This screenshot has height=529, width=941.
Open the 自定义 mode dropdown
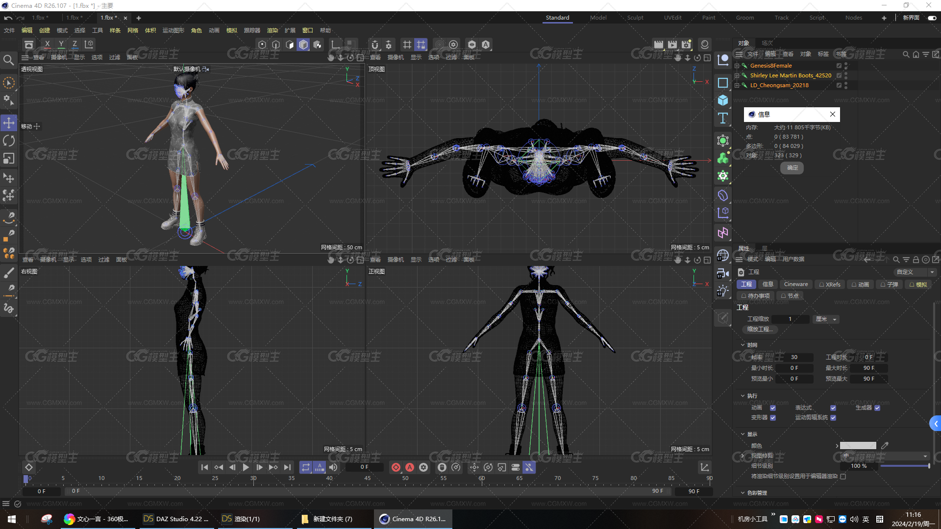(915, 272)
